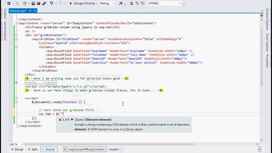This screenshot has width=272, height=153.
Task: Switch to Design view
Action: coord(17,149)
